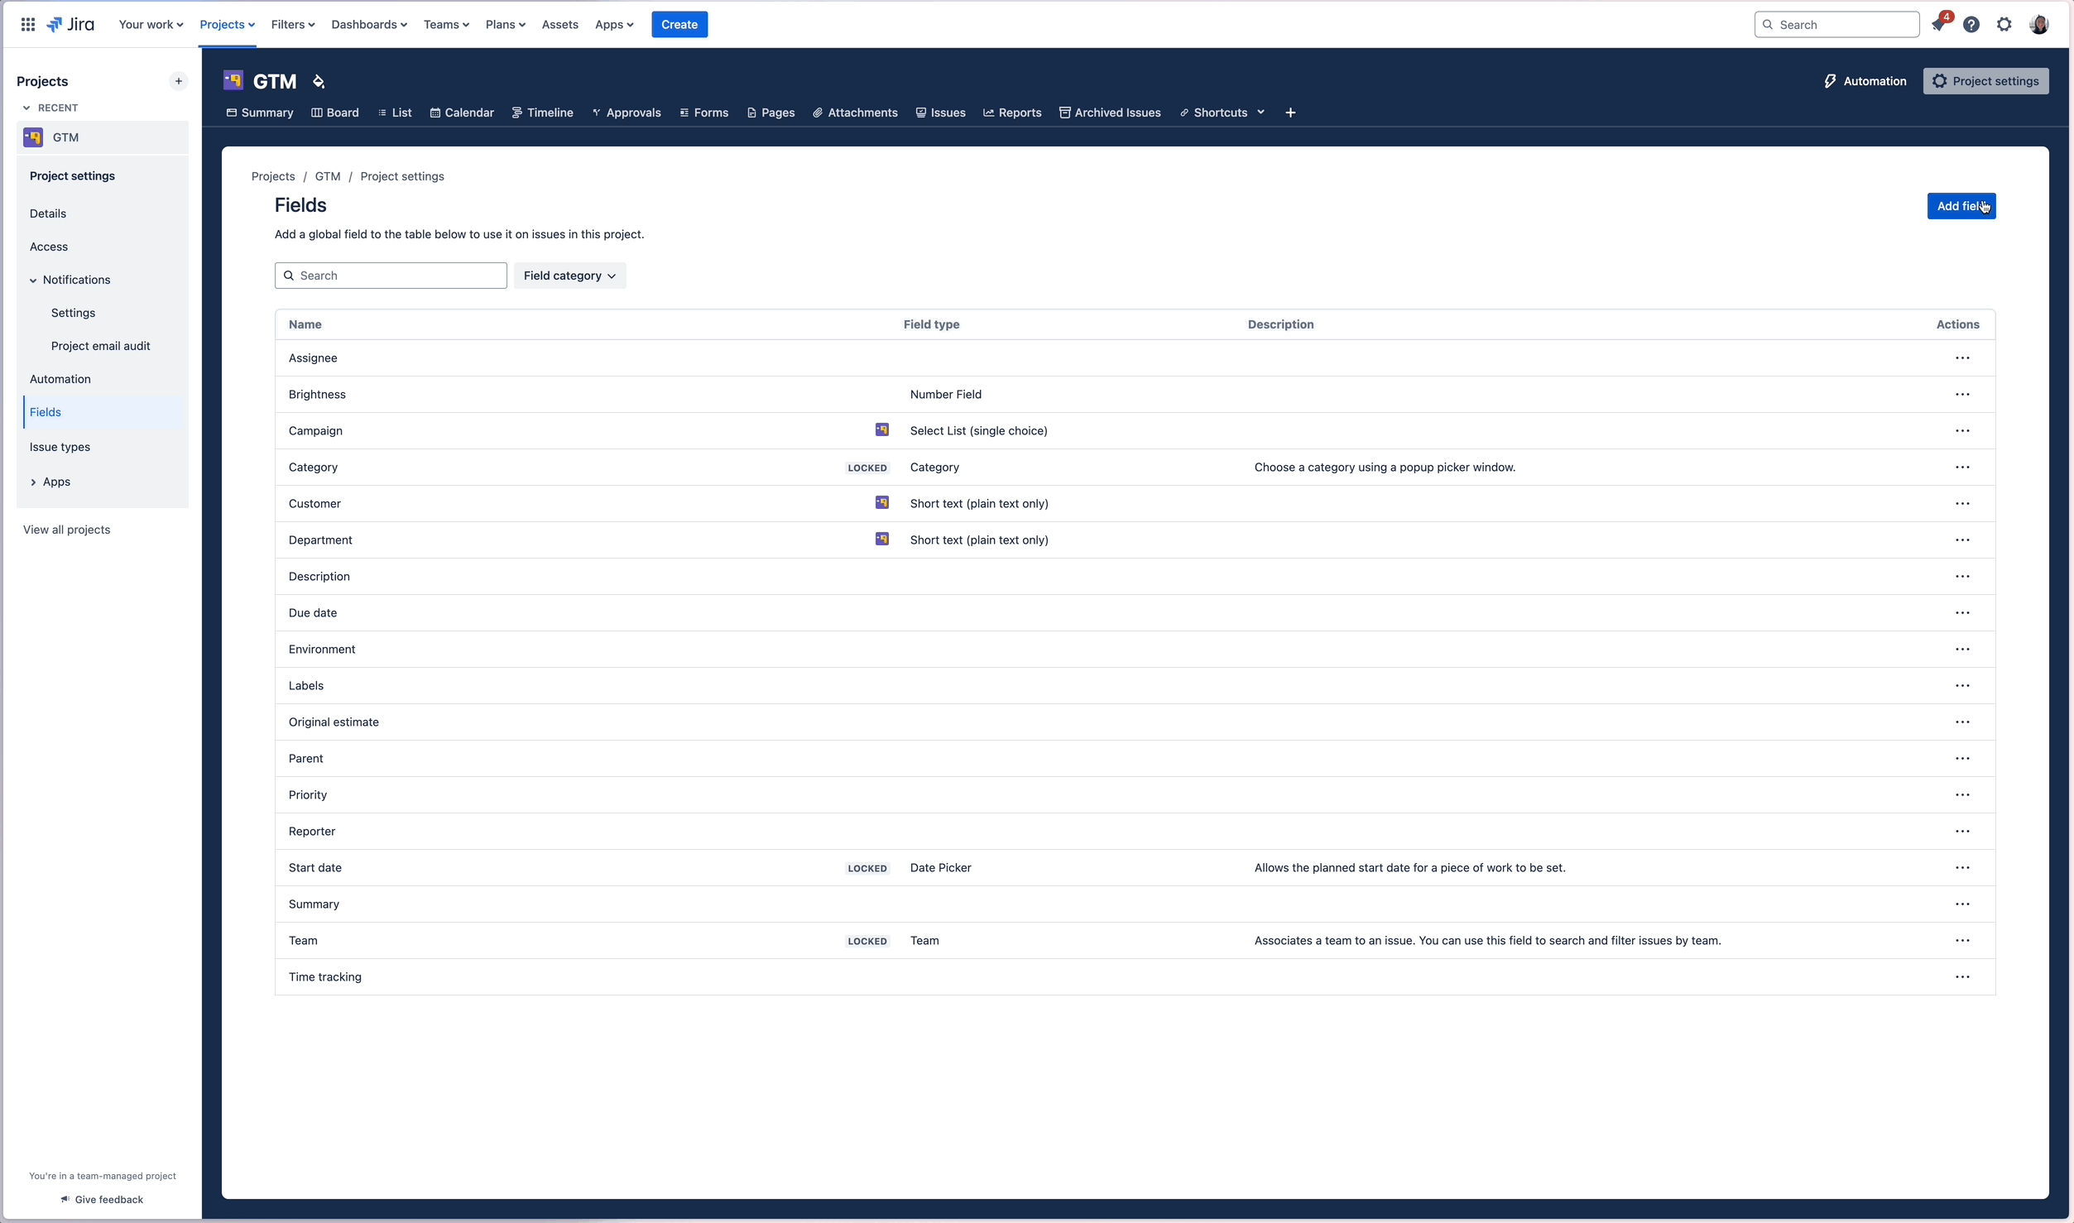Open the Board view

334,113
